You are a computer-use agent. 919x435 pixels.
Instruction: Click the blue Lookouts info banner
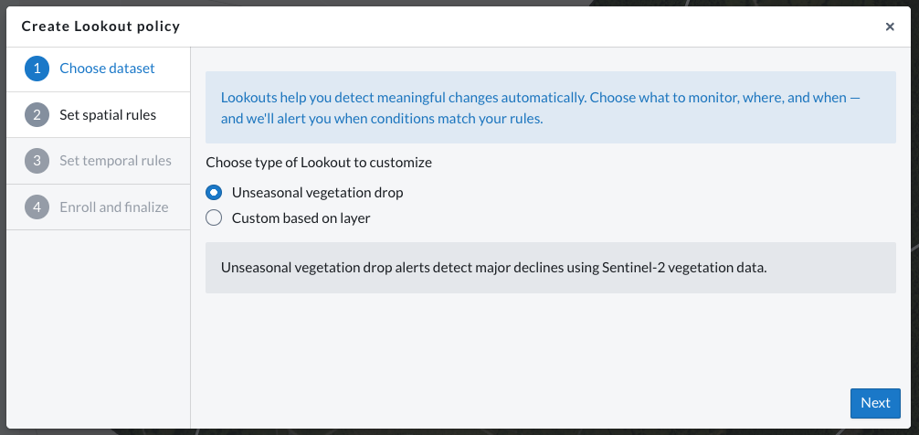click(550, 108)
